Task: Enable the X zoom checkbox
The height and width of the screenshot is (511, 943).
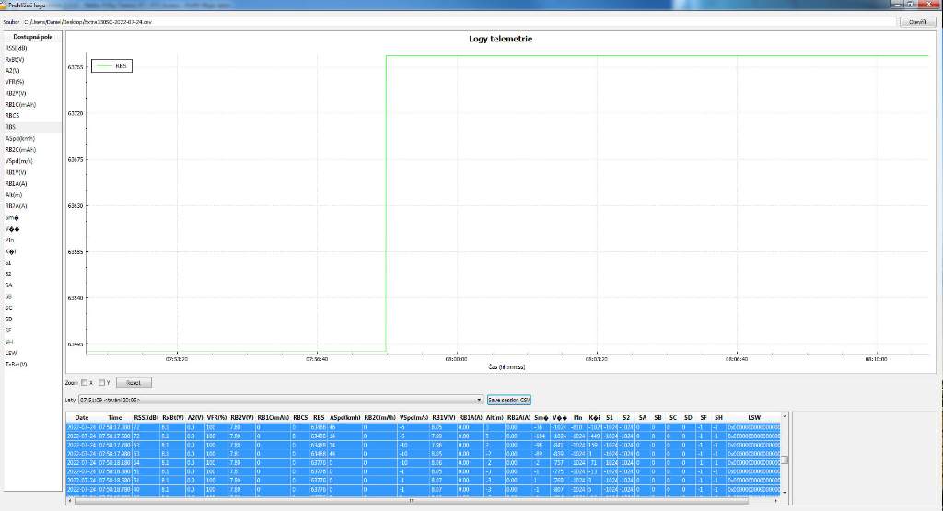Action: click(84, 381)
